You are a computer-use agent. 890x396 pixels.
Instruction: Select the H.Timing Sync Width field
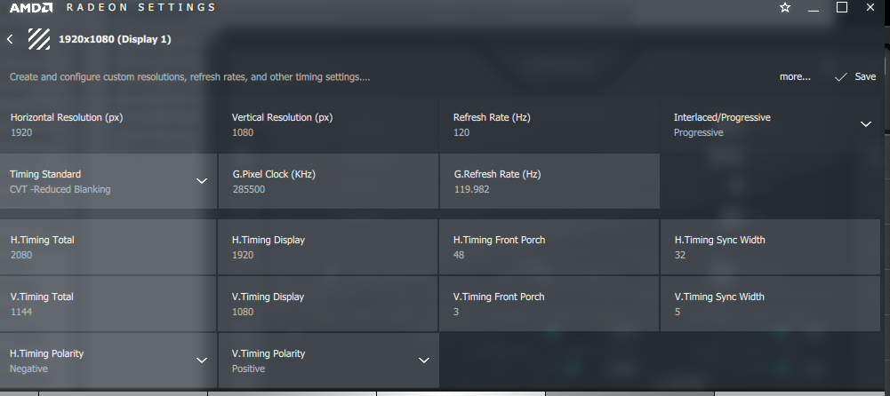tap(770, 247)
